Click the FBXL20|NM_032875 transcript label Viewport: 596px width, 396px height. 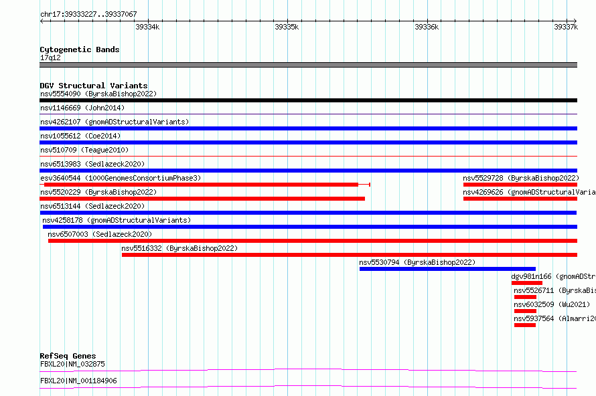[72, 364]
